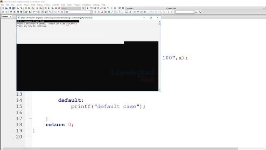Open Find with the magnifier icon

coord(37,8)
